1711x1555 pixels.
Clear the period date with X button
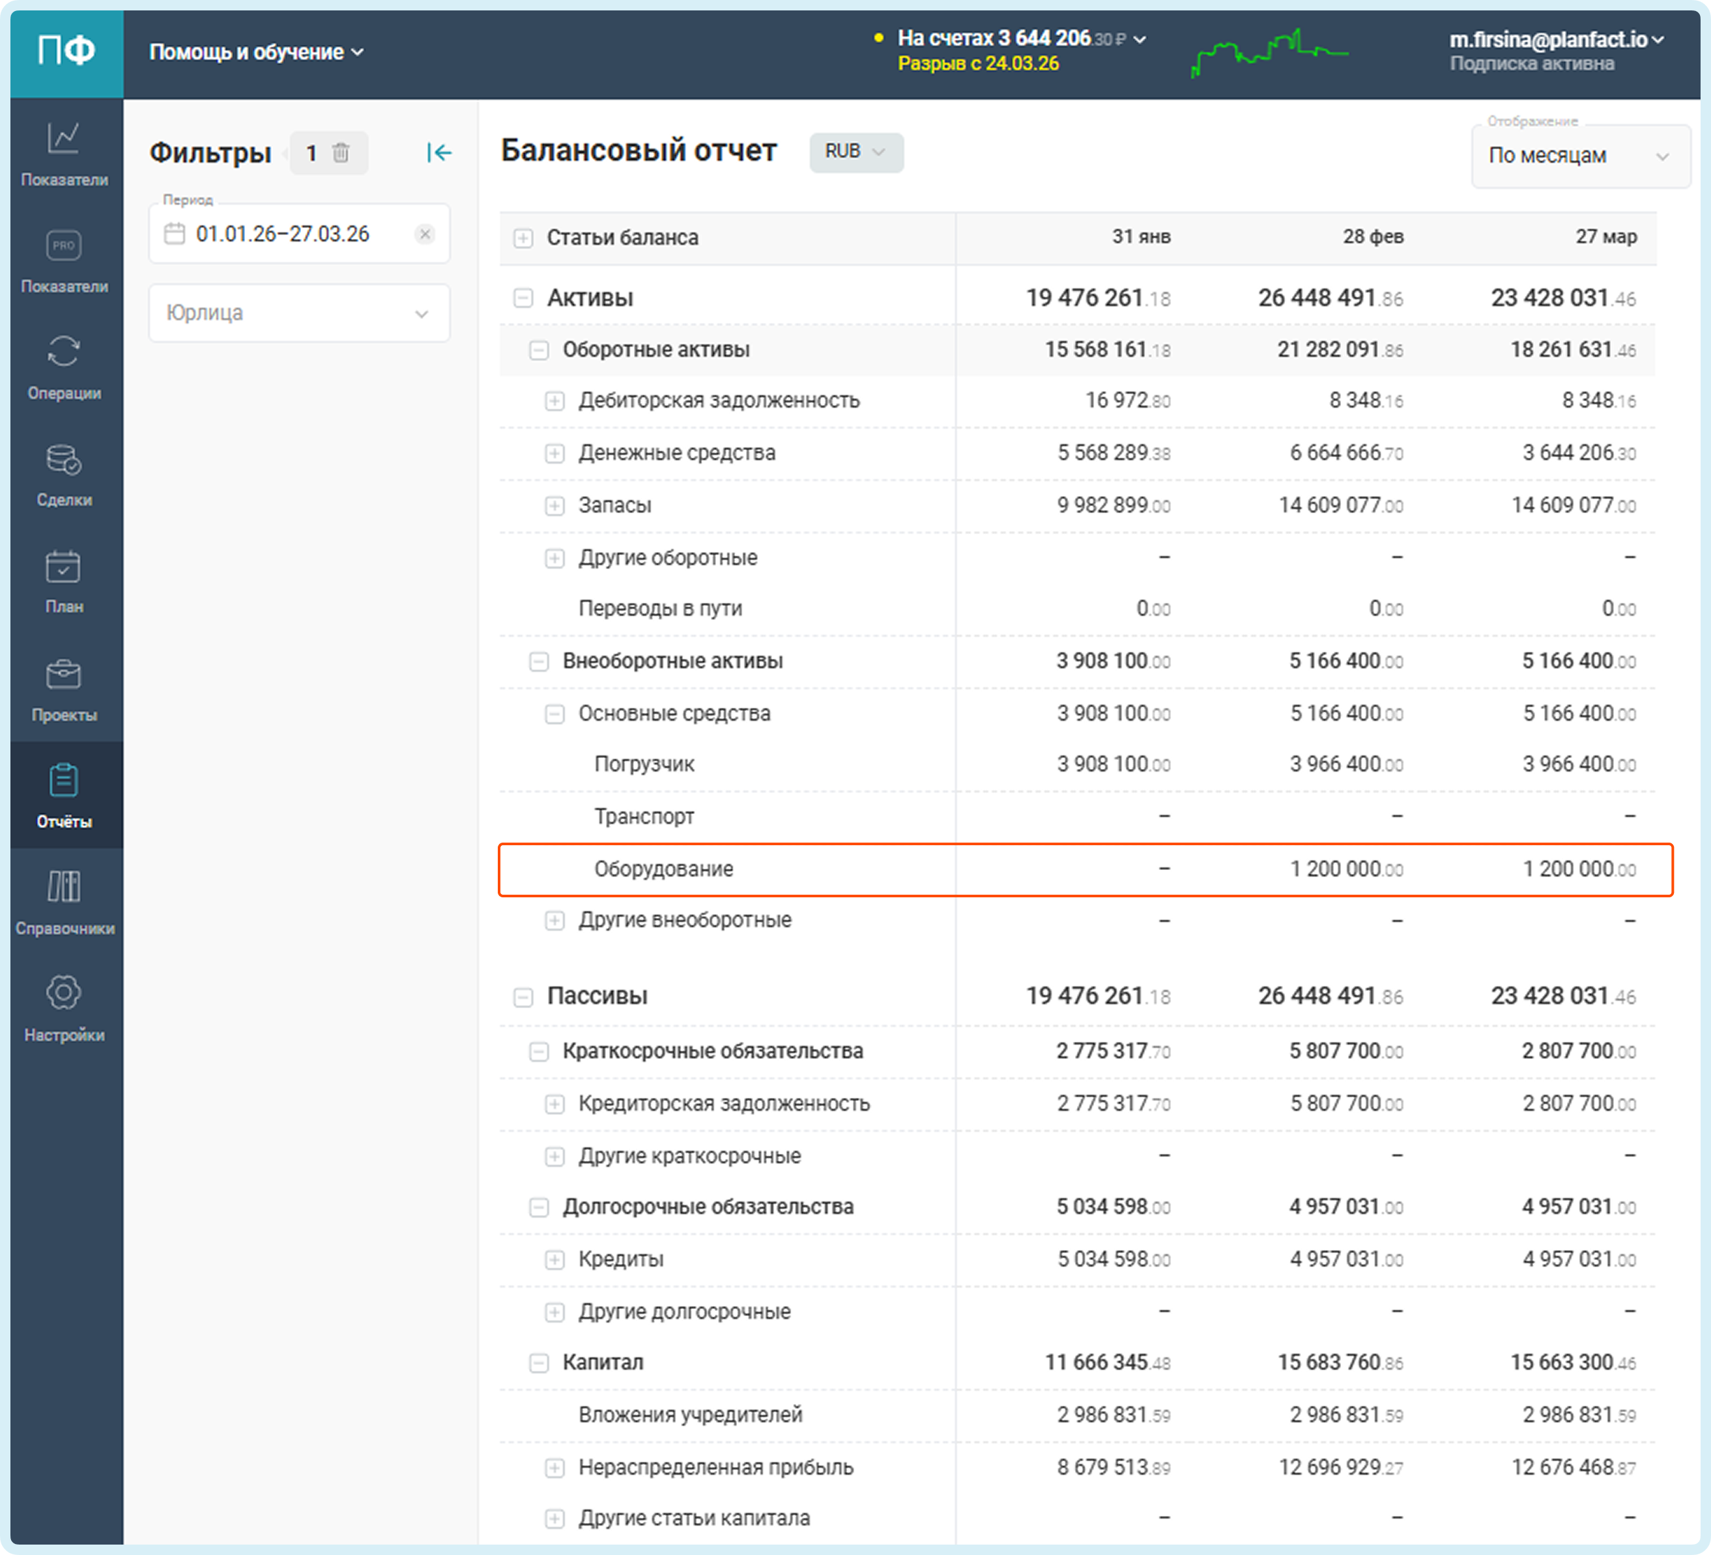425,234
